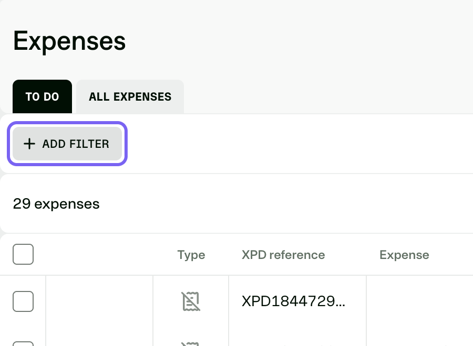Click the ADD FILTER button
This screenshot has height=346, width=473.
tap(67, 144)
